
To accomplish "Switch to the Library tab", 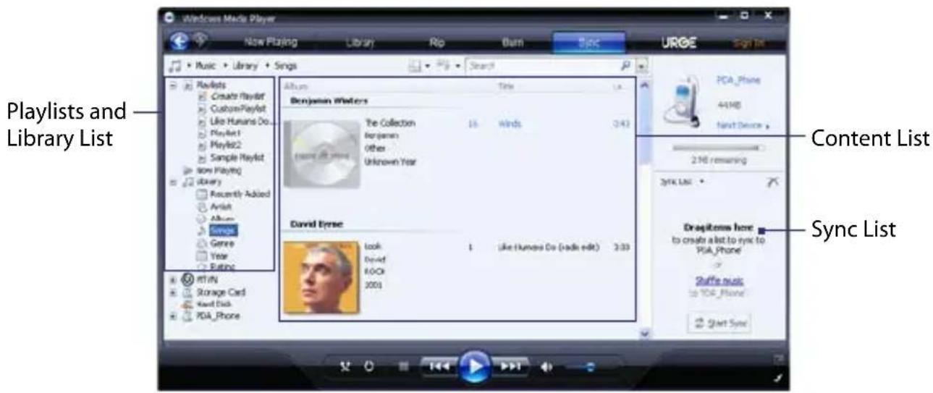I will point(360,43).
